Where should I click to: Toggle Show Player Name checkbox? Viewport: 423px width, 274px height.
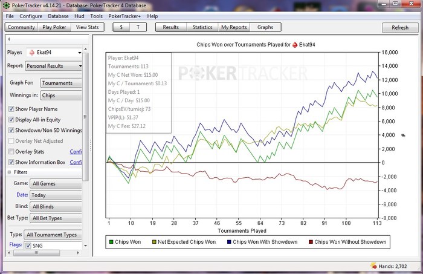[11, 109]
